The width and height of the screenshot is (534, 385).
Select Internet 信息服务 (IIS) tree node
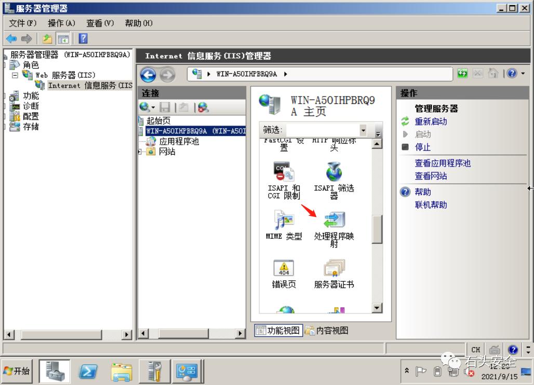90,86
